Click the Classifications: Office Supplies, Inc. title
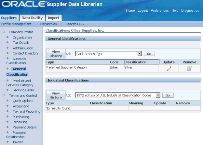The image size is (203, 145). point(75,30)
